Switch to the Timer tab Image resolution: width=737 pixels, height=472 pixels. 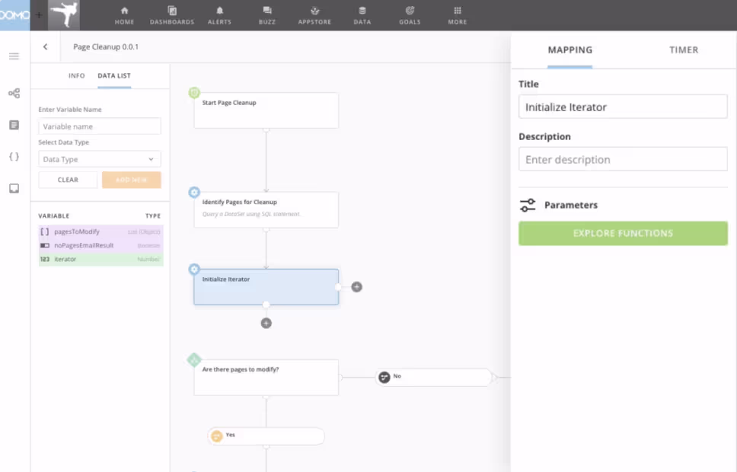[x=683, y=50]
